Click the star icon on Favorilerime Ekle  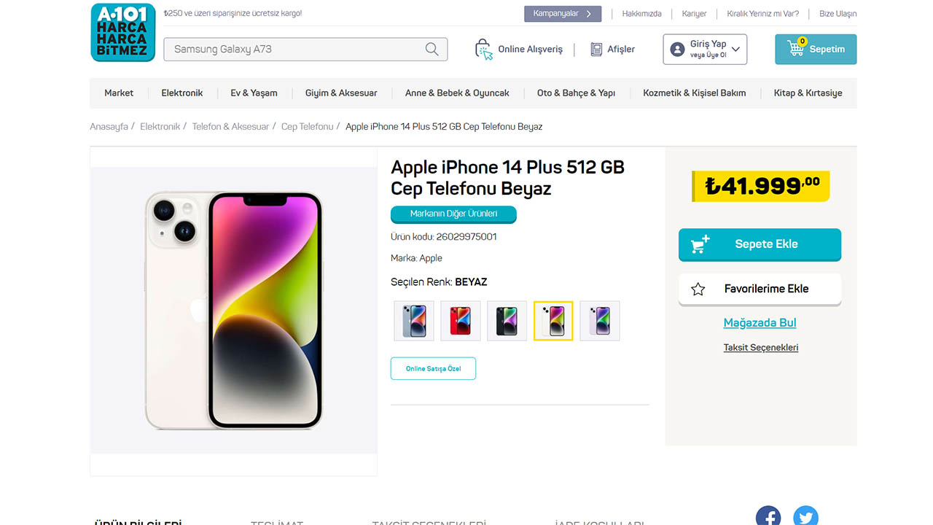coord(698,289)
